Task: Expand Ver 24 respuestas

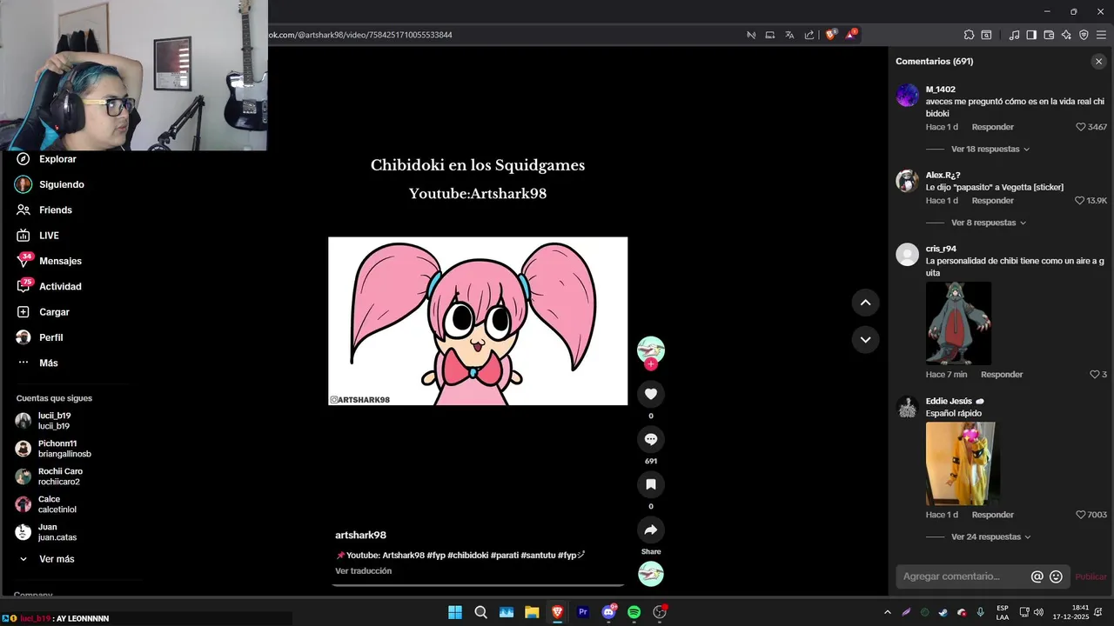Action: (990, 537)
